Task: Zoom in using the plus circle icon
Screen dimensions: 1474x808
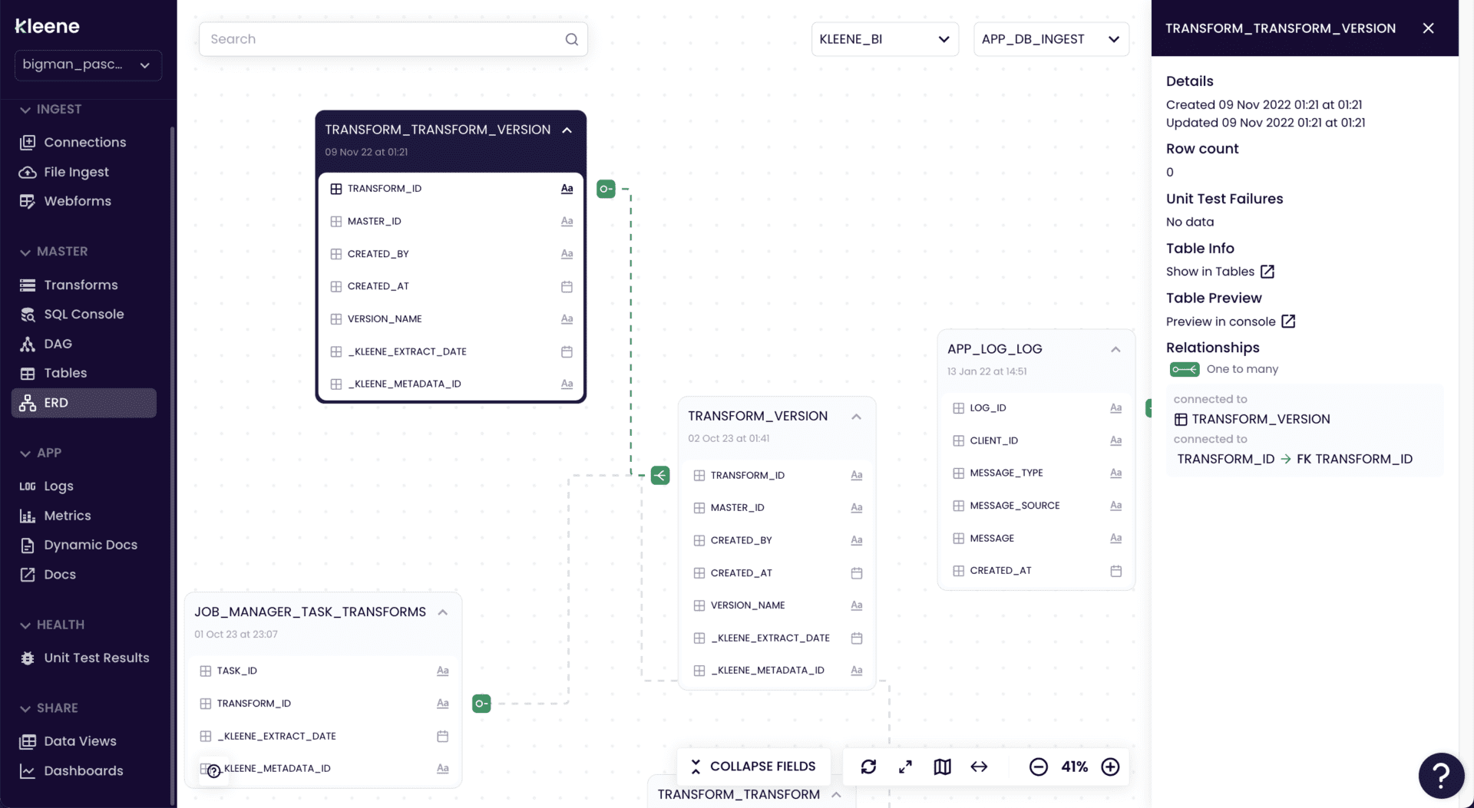Action: tap(1110, 767)
